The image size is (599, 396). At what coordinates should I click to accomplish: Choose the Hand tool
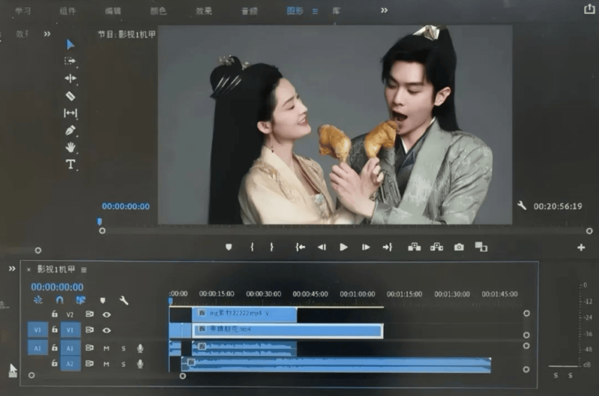[70, 148]
